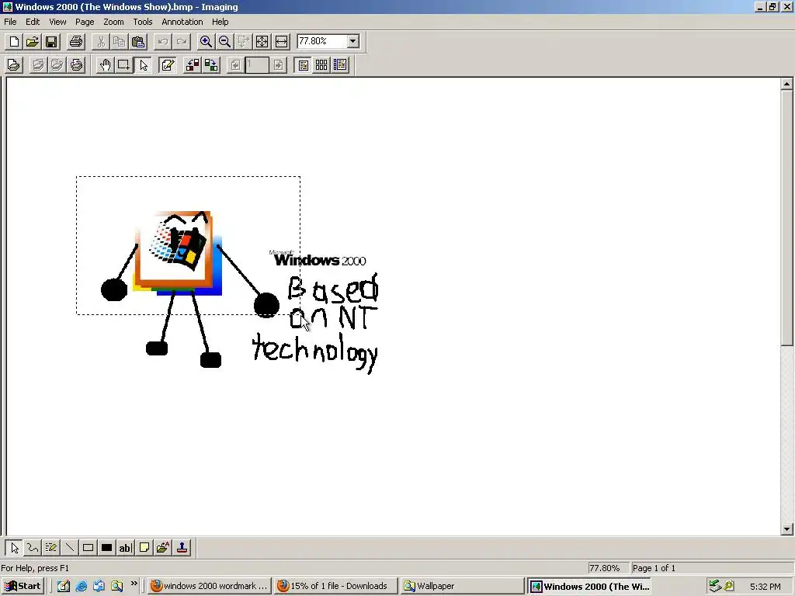Select the Highlighter annotation tool

coord(50,547)
